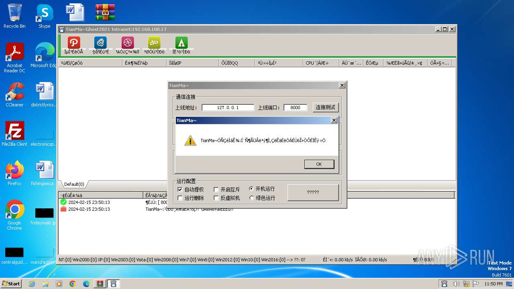Click the green tree toolbar icon
The height and width of the screenshot is (289, 514).
point(181,43)
